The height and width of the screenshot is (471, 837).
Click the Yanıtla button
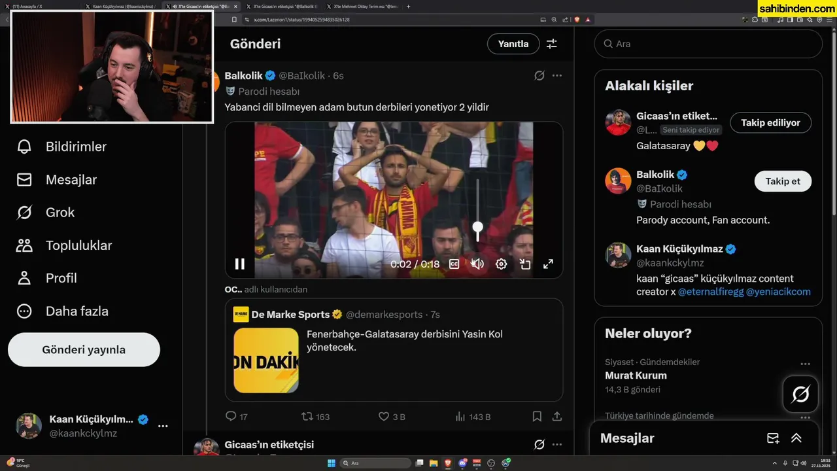coord(513,44)
